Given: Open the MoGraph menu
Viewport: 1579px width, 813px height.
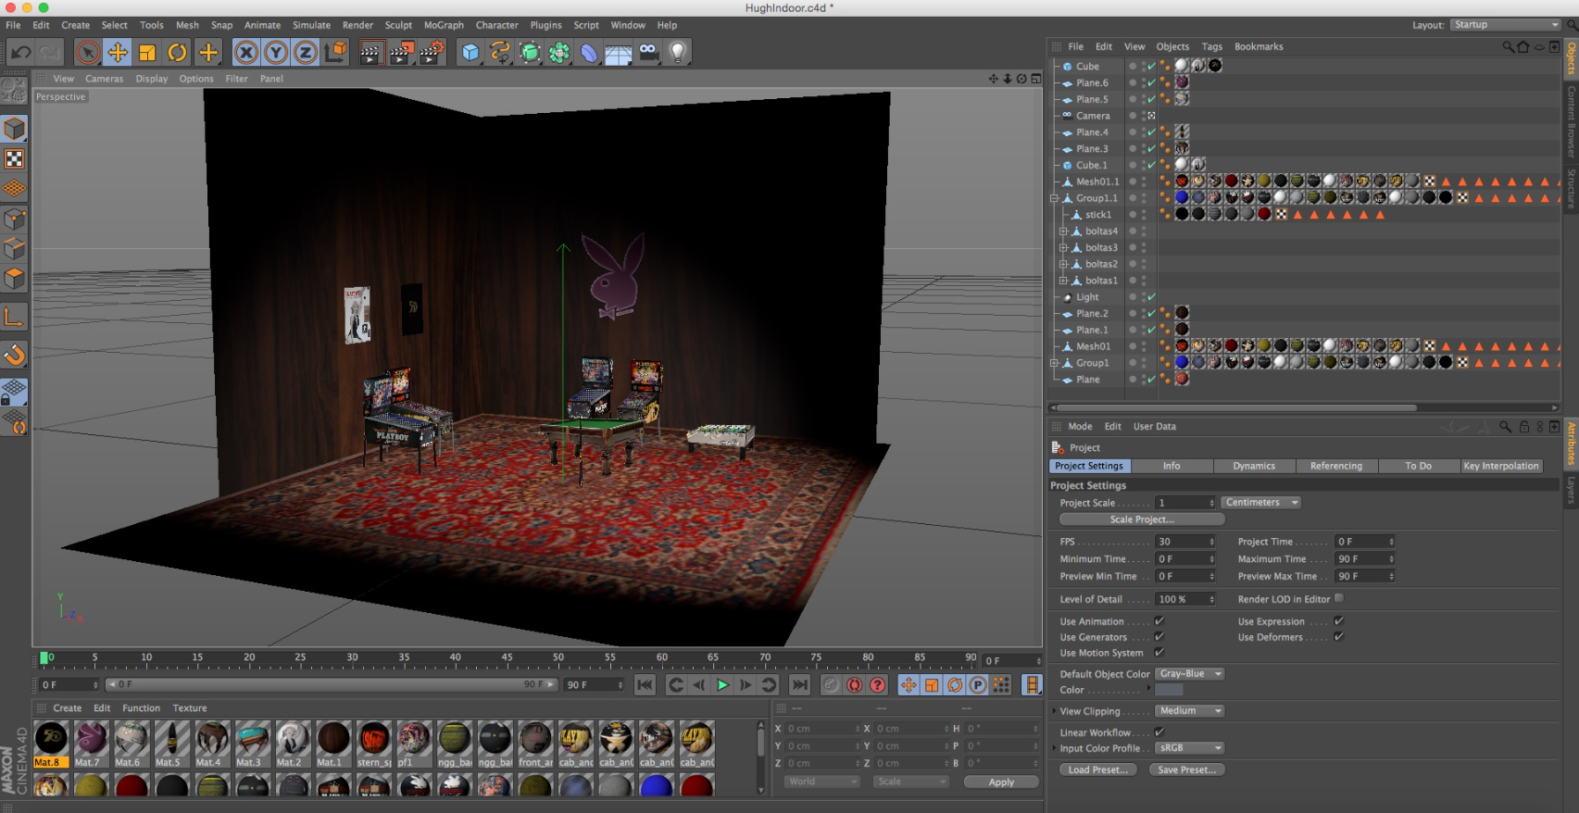Looking at the screenshot, I should pyautogui.click(x=444, y=25).
